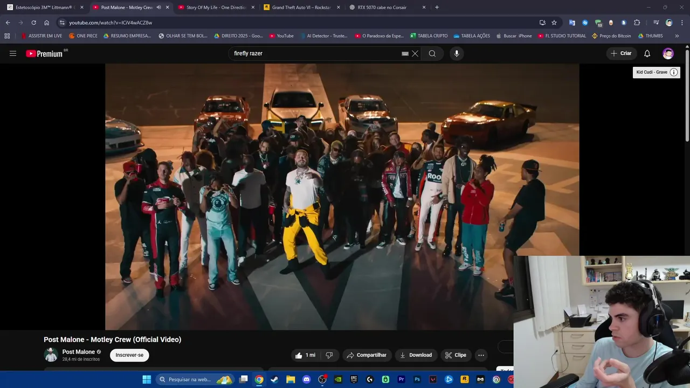Open keyboard icon in YouTube search box

click(405, 53)
